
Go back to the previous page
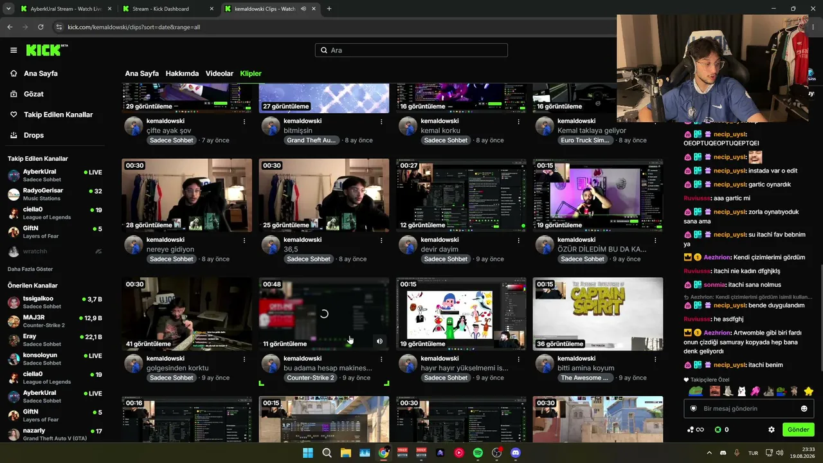pyautogui.click(x=10, y=27)
